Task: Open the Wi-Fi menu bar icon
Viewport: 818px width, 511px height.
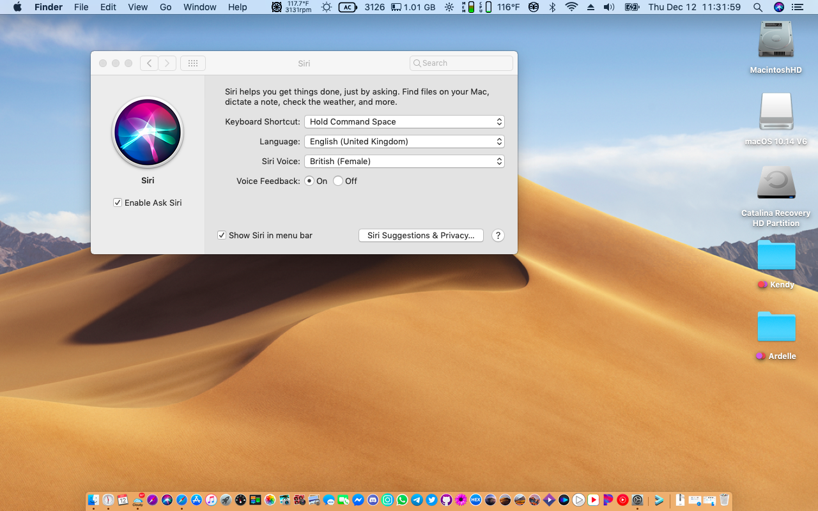Action: 571,7
